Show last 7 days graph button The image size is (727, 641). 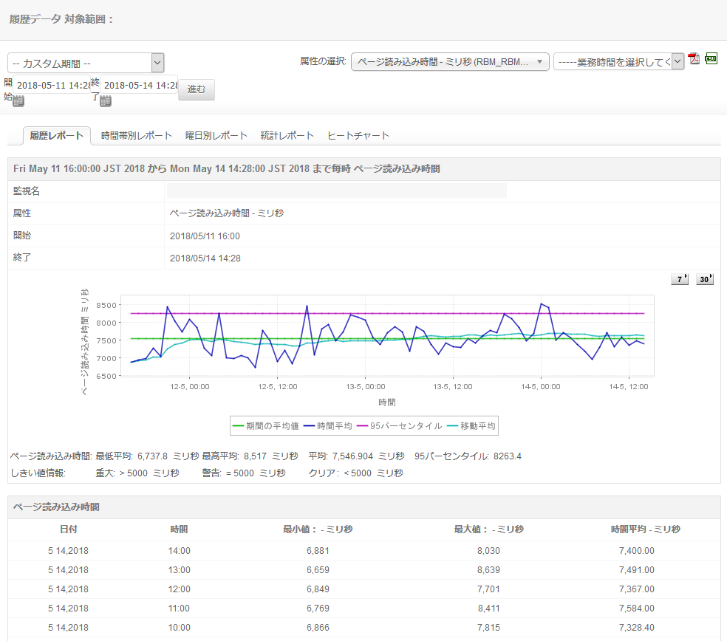(x=679, y=279)
